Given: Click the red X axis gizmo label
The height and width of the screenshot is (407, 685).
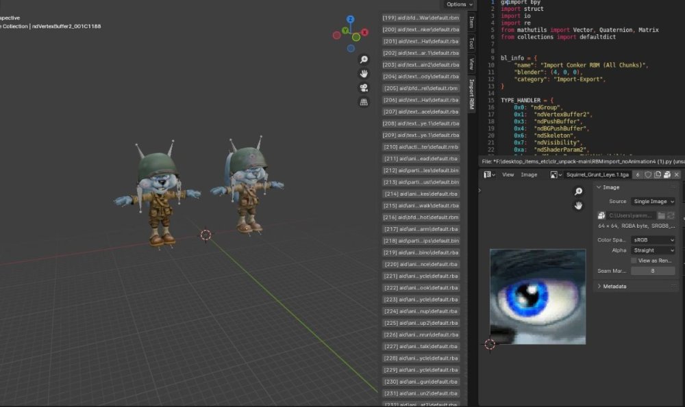Looking at the screenshot, I should point(364,32).
